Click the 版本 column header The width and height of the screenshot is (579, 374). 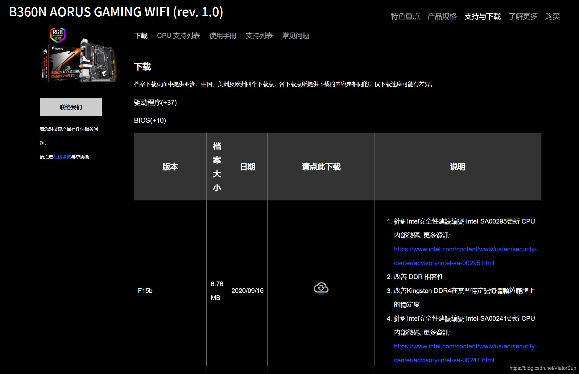coord(170,167)
